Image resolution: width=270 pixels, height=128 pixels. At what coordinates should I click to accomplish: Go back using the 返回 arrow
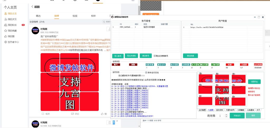pyautogui.click(x=32, y=7)
